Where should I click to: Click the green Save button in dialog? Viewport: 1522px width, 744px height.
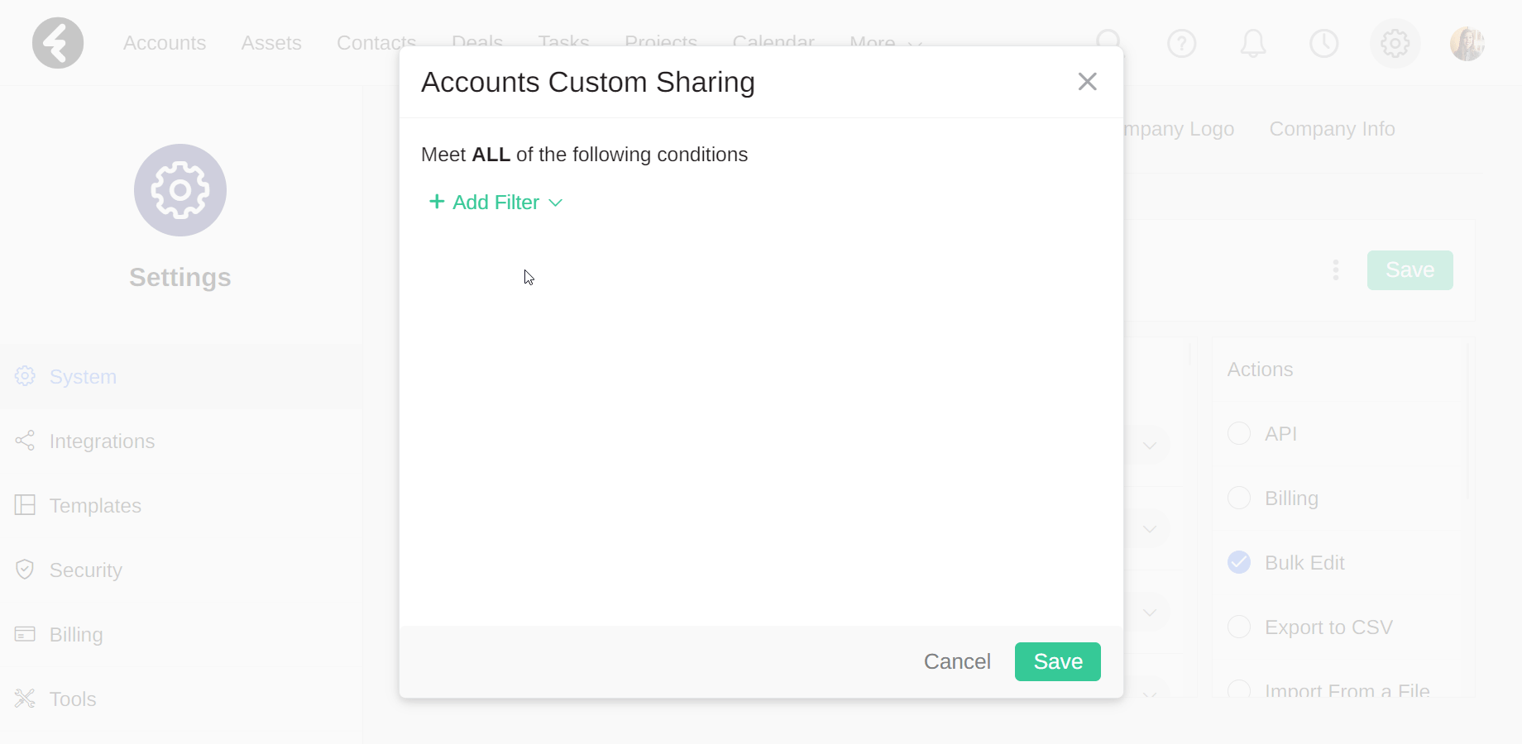coord(1057,661)
